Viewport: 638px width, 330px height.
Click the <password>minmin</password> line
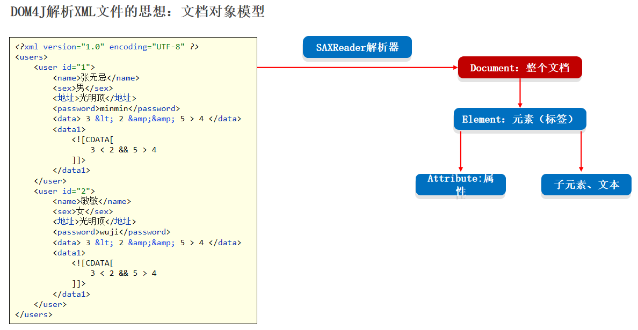(116, 108)
